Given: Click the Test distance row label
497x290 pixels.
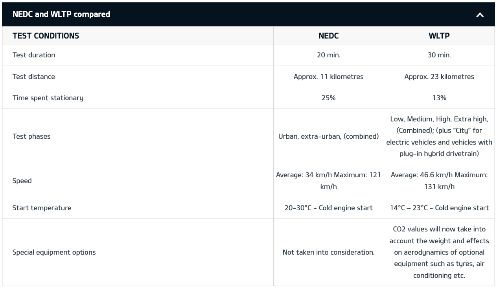Looking at the screenshot, I should click(34, 77).
